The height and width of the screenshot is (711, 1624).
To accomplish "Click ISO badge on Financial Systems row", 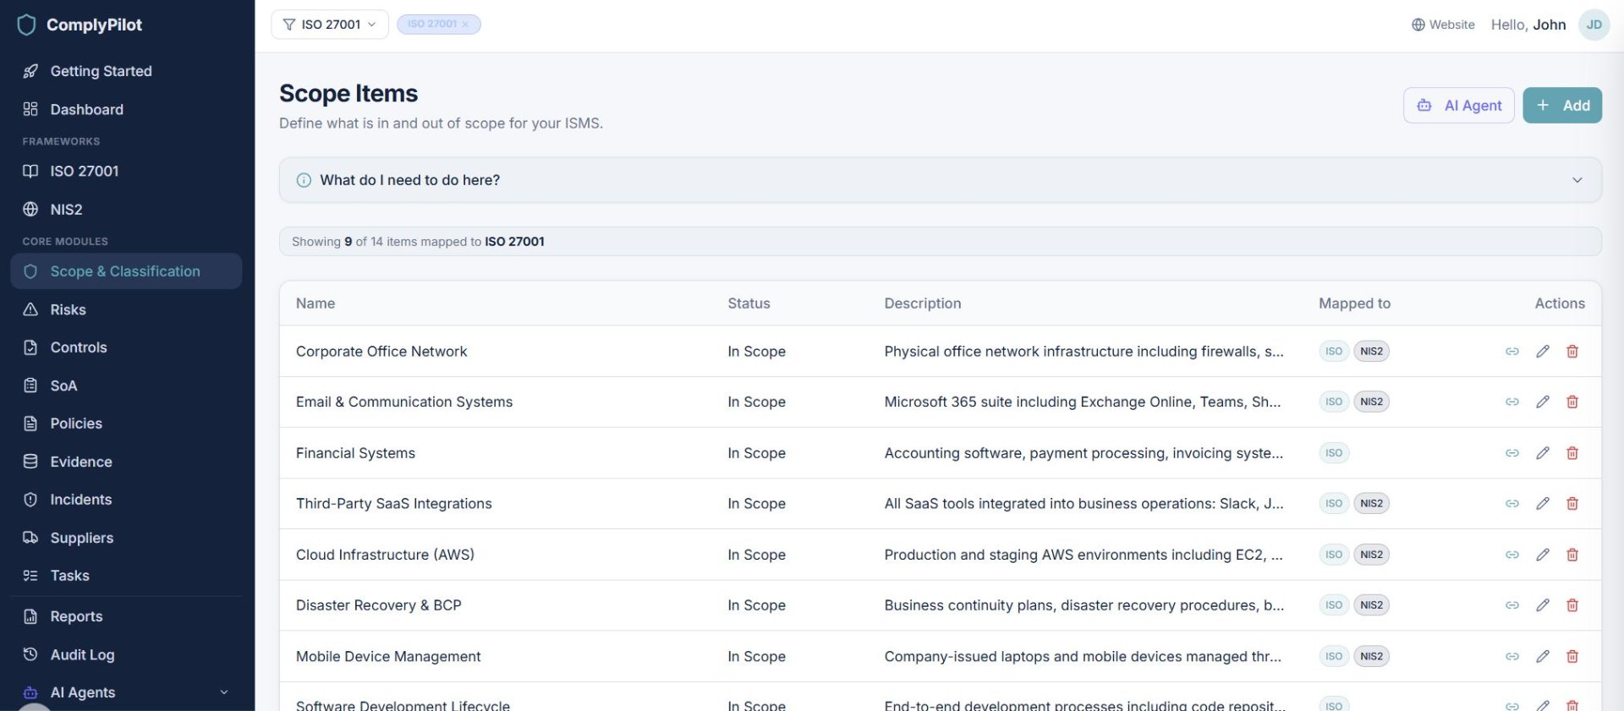I will coord(1334,453).
